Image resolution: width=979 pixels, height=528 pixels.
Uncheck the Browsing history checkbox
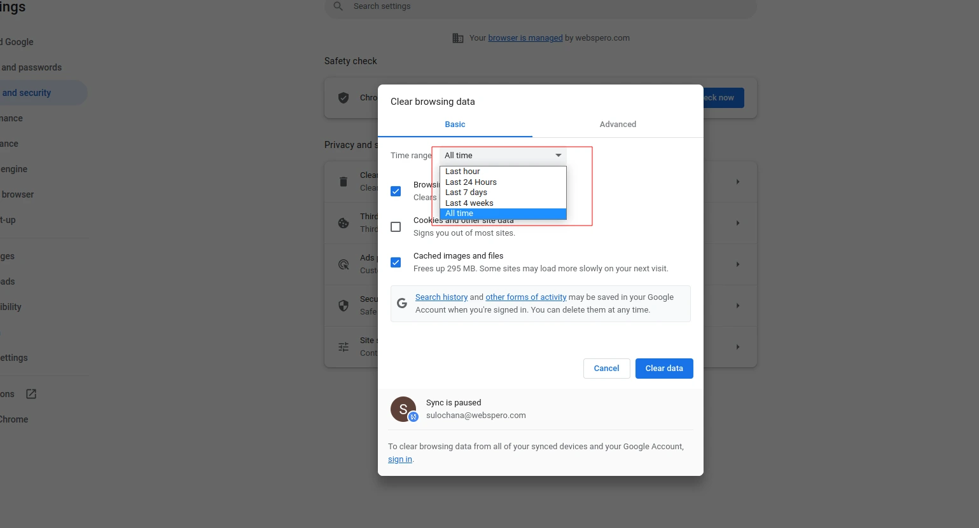pos(396,191)
